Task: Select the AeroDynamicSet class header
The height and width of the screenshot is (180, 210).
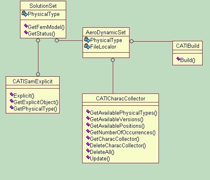Action: (x=106, y=32)
